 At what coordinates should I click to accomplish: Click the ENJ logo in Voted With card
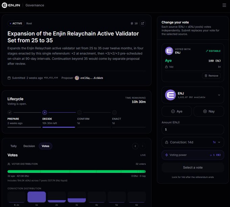click(x=169, y=51)
